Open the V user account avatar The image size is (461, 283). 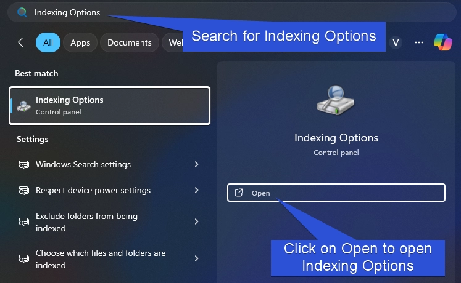click(396, 43)
